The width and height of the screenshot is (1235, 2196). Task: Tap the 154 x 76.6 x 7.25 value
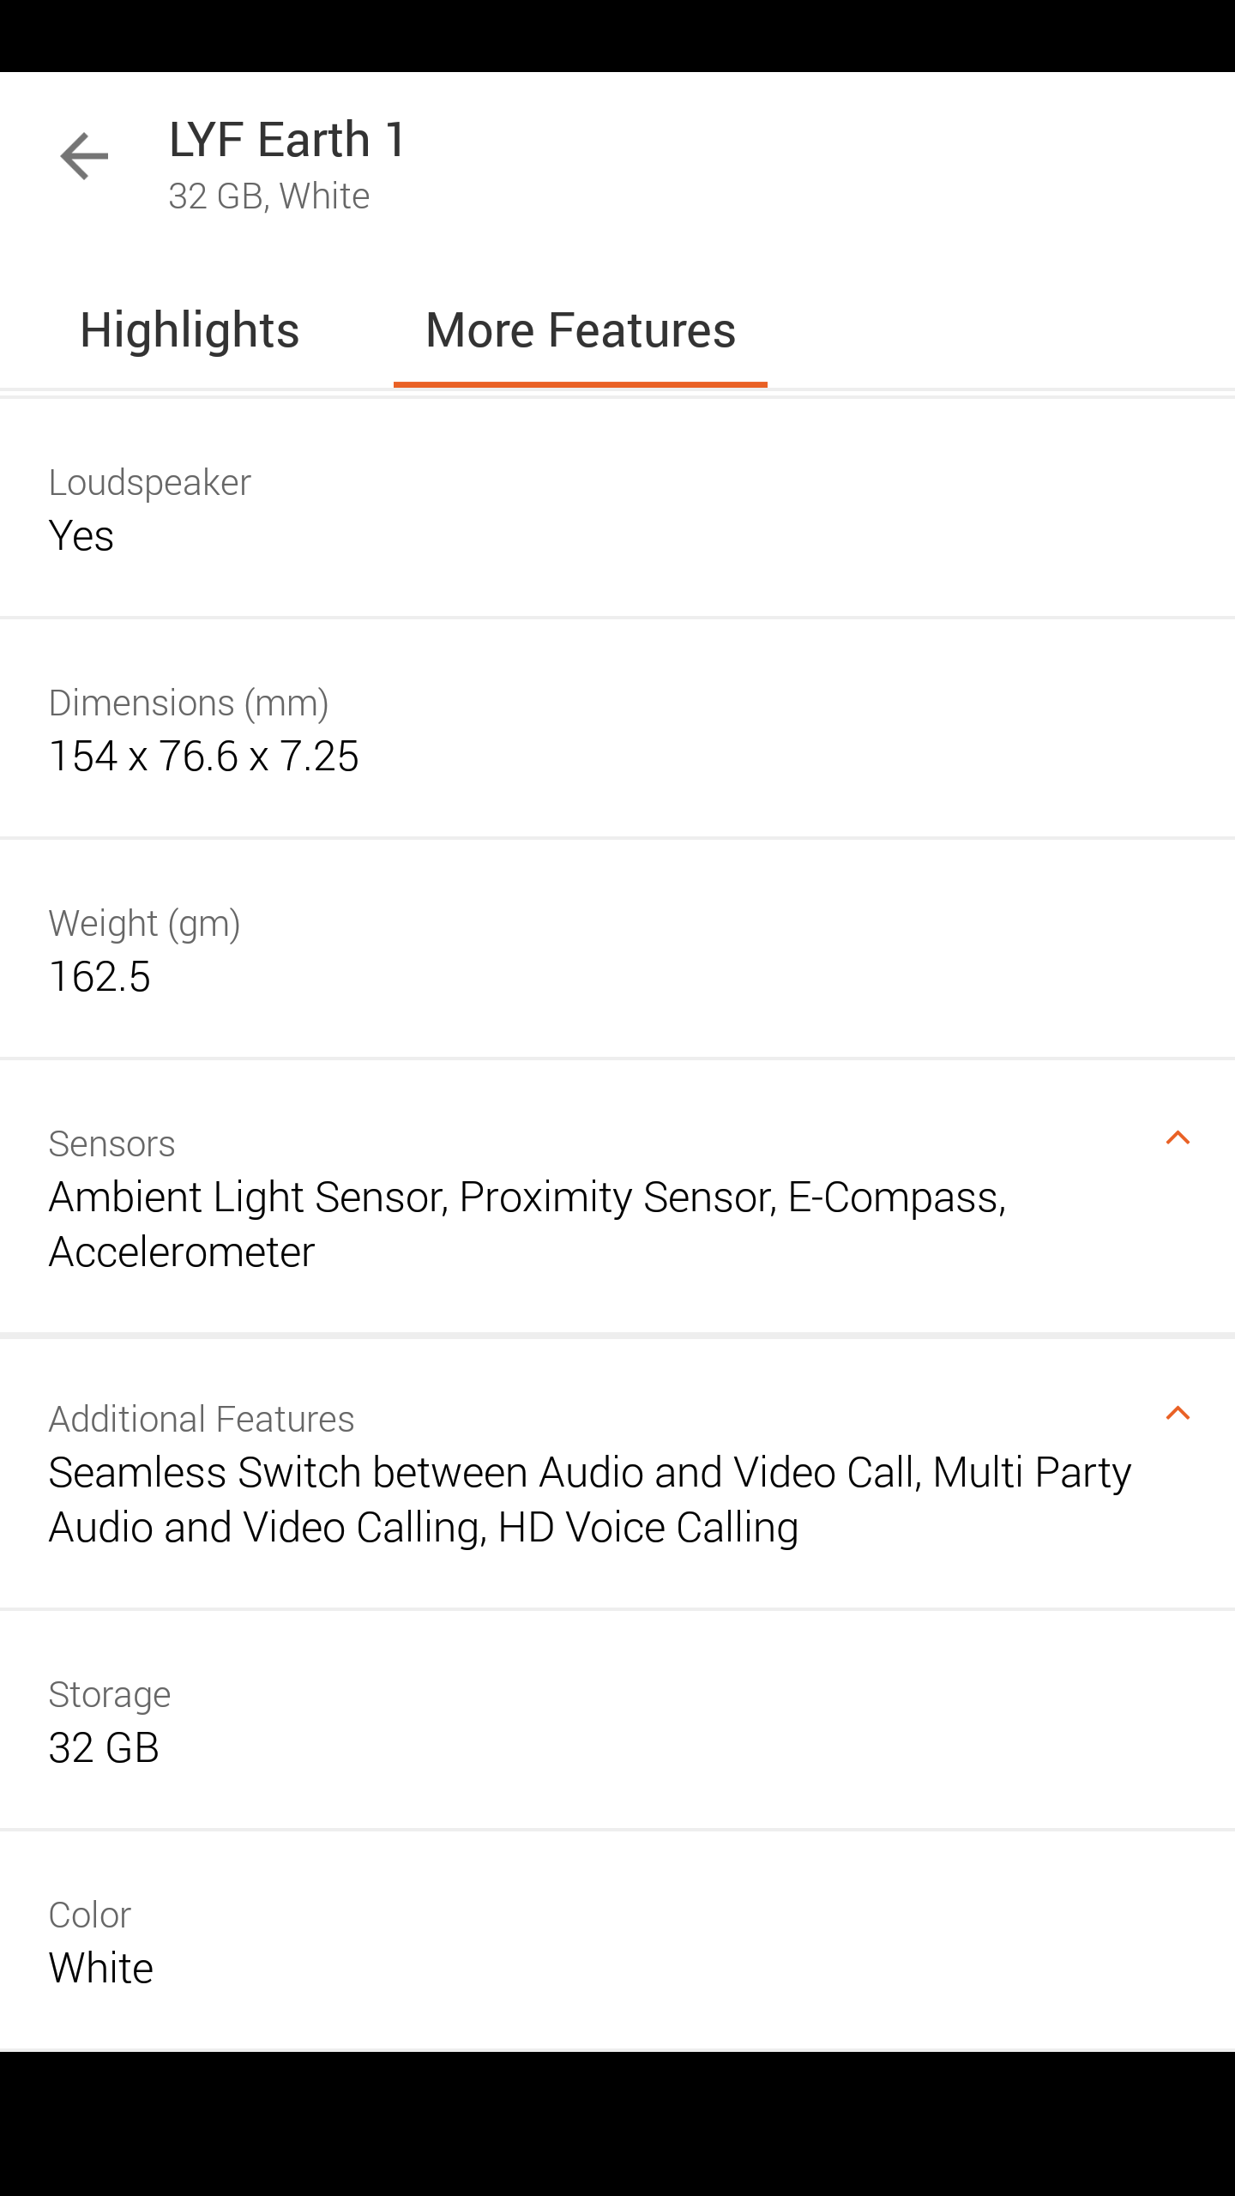(x=204, y=757)
